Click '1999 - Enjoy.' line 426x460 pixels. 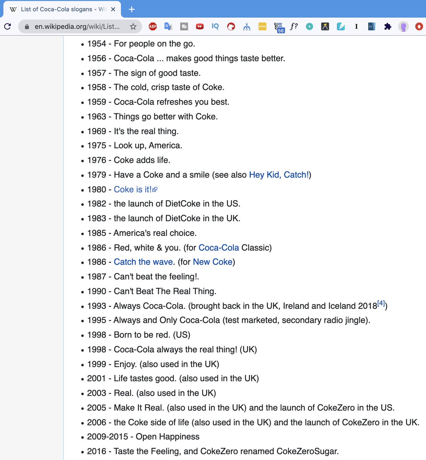pos(153,364)
